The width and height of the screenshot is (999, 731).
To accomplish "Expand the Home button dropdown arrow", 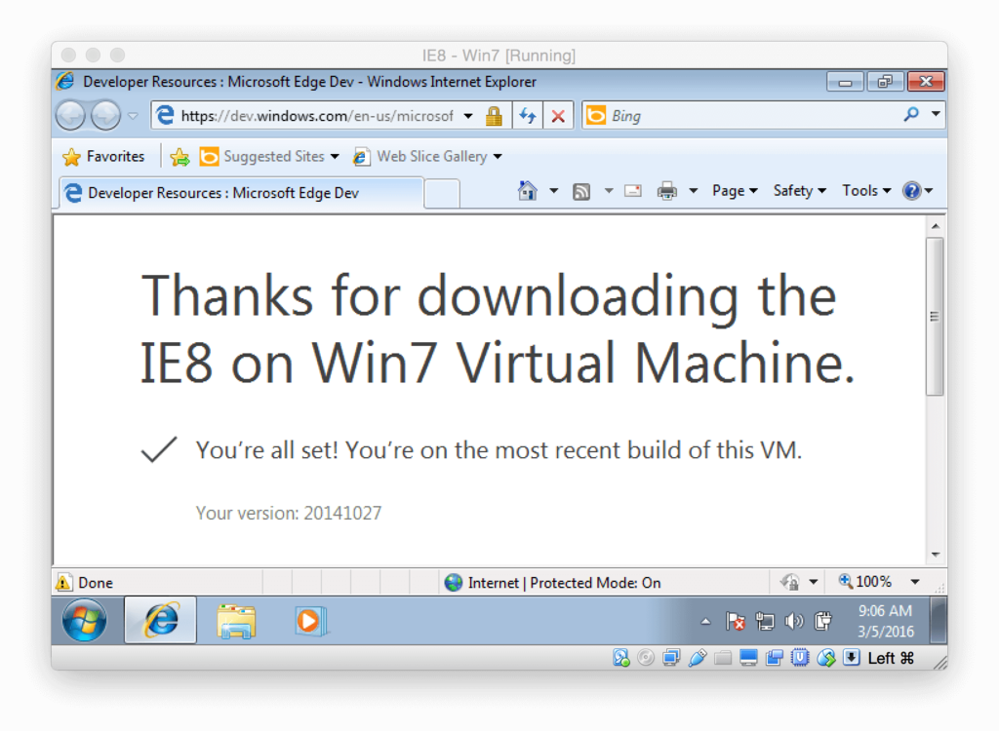I will coord(554,190).
